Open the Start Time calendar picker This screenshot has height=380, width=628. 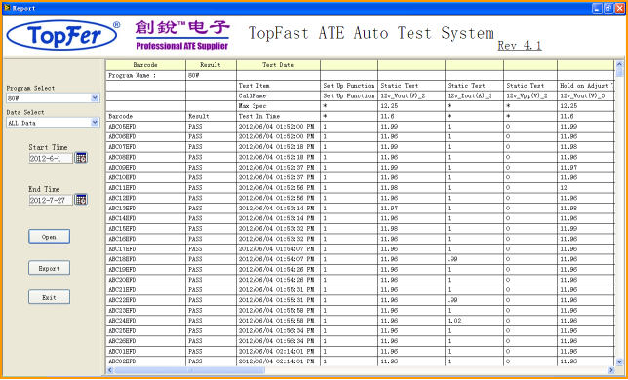pyautogui.click(x=81, y=158)
